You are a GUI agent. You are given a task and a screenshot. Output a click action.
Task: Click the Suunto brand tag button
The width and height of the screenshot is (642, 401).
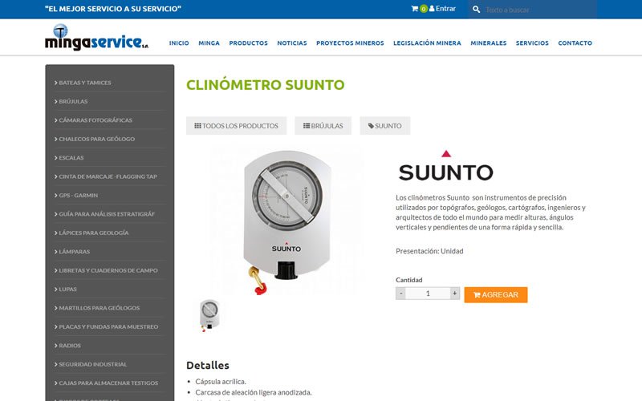click(x=385, y=126)
